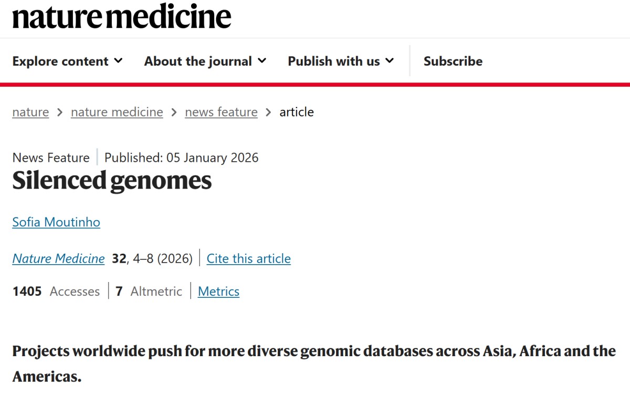Click the chevron beside About the journal

pos(262,60)
